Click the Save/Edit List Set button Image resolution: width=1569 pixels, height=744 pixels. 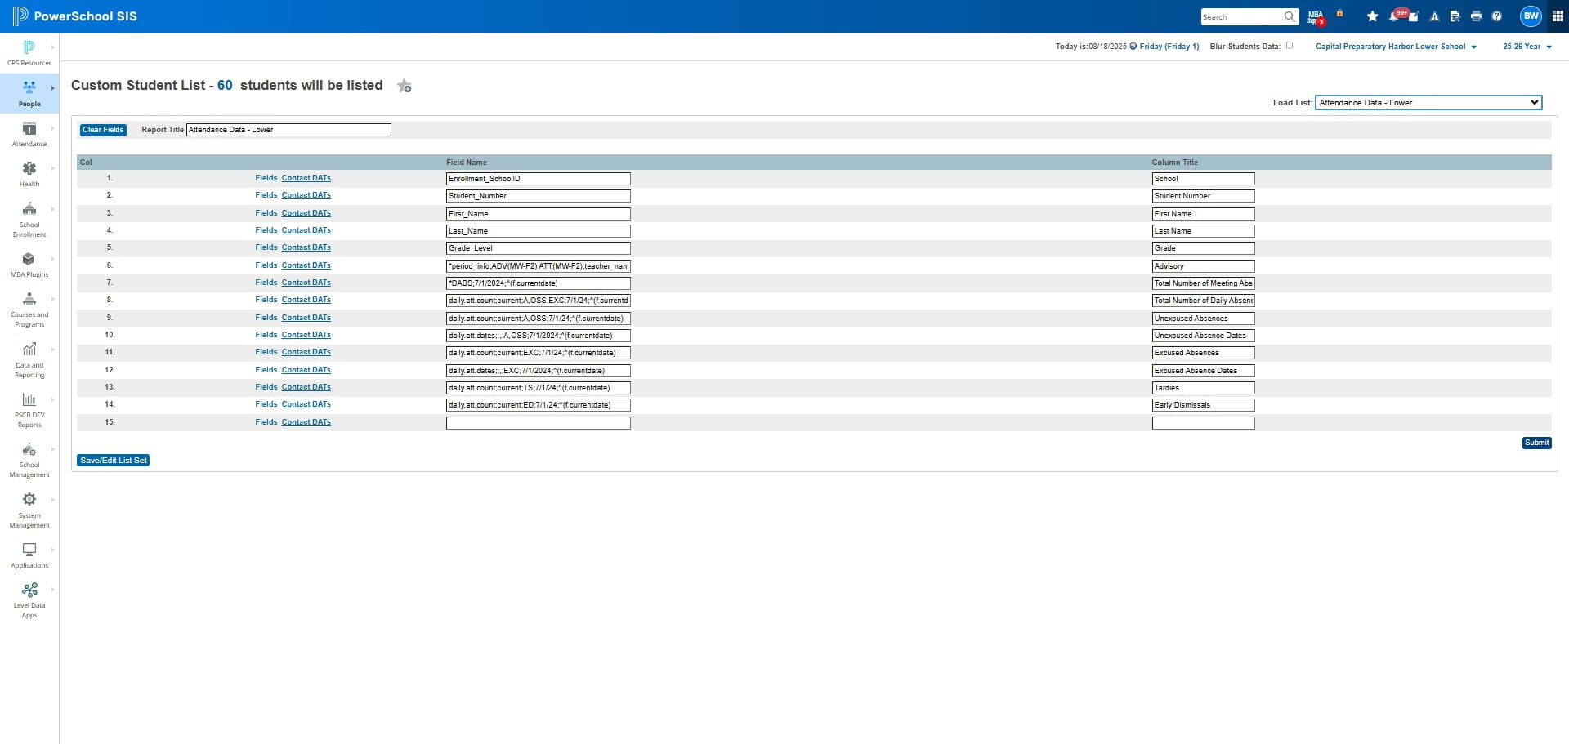click(114, 461)
